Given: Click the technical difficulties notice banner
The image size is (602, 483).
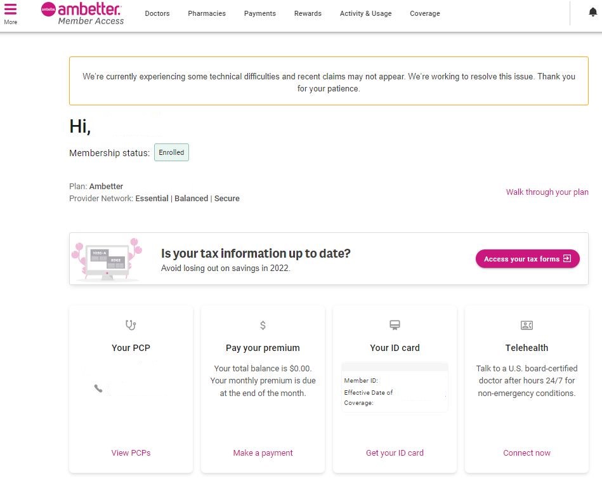Looking at the screenshot, I should click(329, 81).
